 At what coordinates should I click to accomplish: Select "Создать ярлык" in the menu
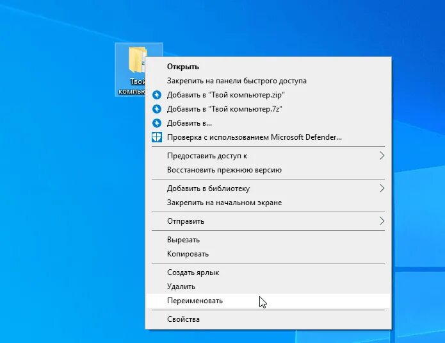268,272
